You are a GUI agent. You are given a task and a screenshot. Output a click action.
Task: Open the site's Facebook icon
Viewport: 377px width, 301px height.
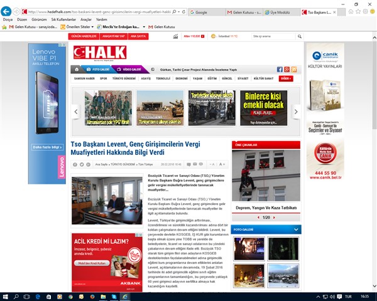click(280, 70)
